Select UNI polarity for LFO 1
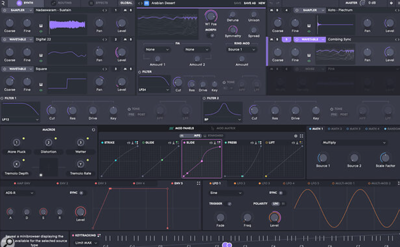 pyautogui.click(x=275, y=203)
